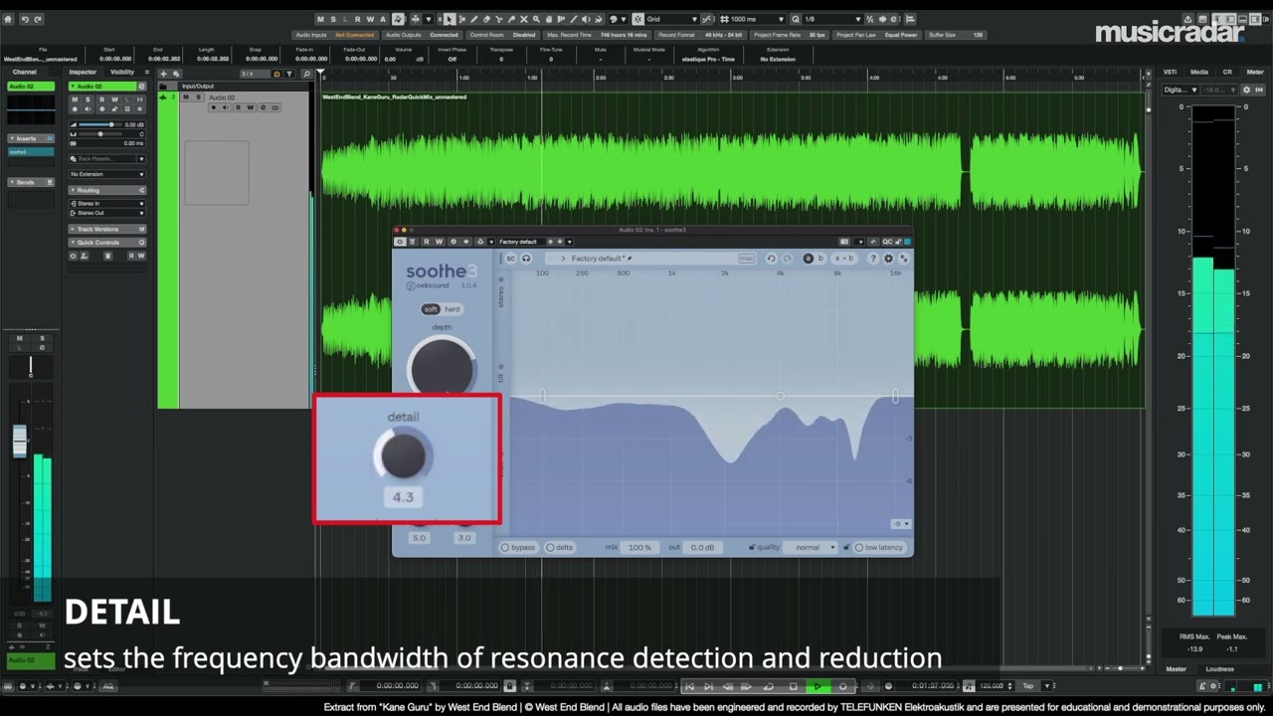Screen dimensions: 1273x716
Task: Mute the Audio 02 track in track list
Action: tap(186, 97)
